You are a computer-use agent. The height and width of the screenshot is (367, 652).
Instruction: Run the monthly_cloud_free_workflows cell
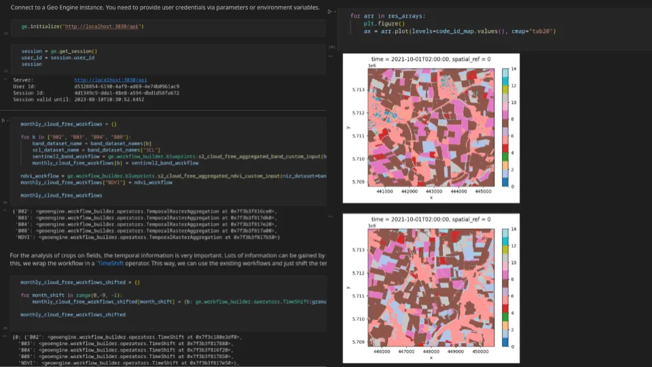point(3,120)
